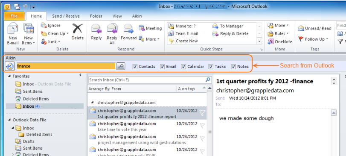Click the Undo icon in the title bar
The image size is (346, 156).
25,7
